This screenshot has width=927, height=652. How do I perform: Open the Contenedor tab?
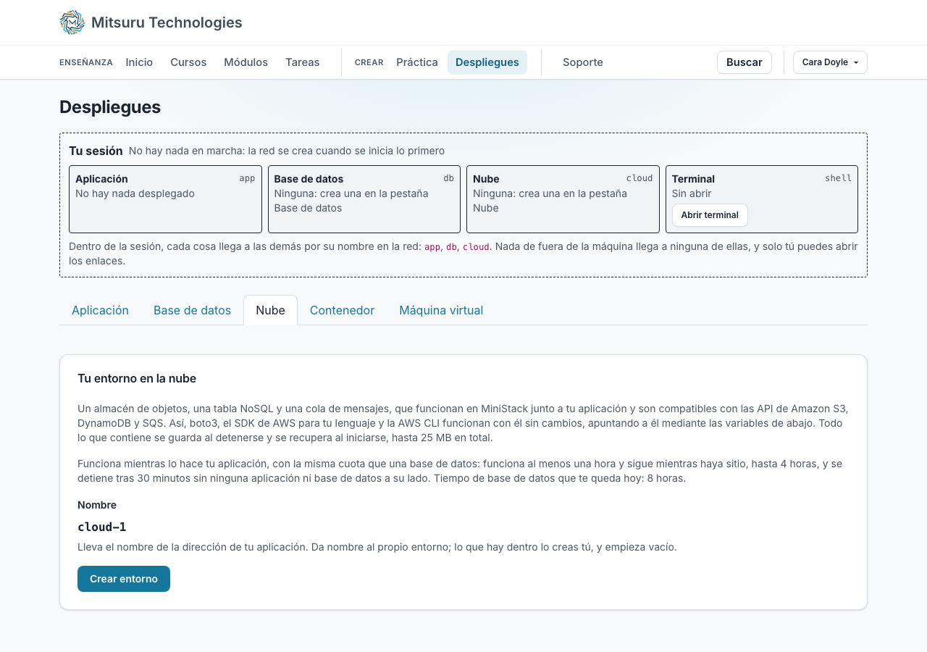tap(342, 310)
